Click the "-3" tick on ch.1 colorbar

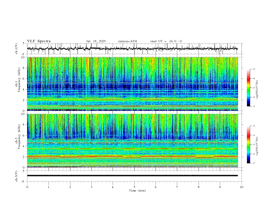coord(253,69)
